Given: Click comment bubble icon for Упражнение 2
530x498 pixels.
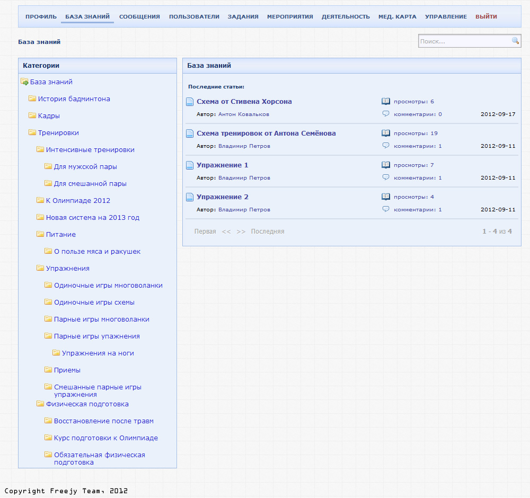Looking at the screenshot, I should click(386, 209).
